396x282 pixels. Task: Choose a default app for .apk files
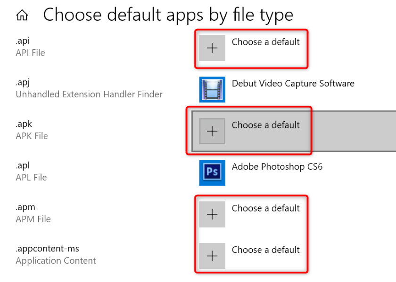(265, 125)
